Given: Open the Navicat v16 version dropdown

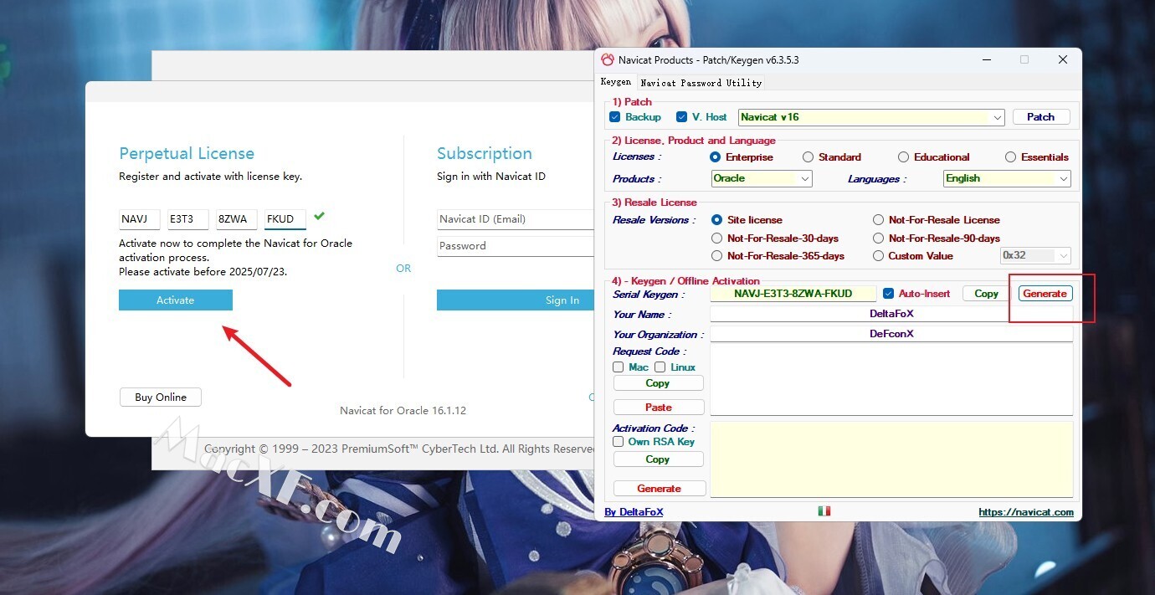Looking at the screenshot, I should point(871,117).
